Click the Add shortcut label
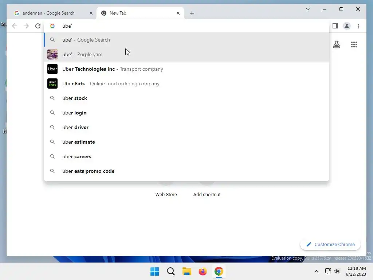The height and width of the screenshot is (280, 373). 207,195
